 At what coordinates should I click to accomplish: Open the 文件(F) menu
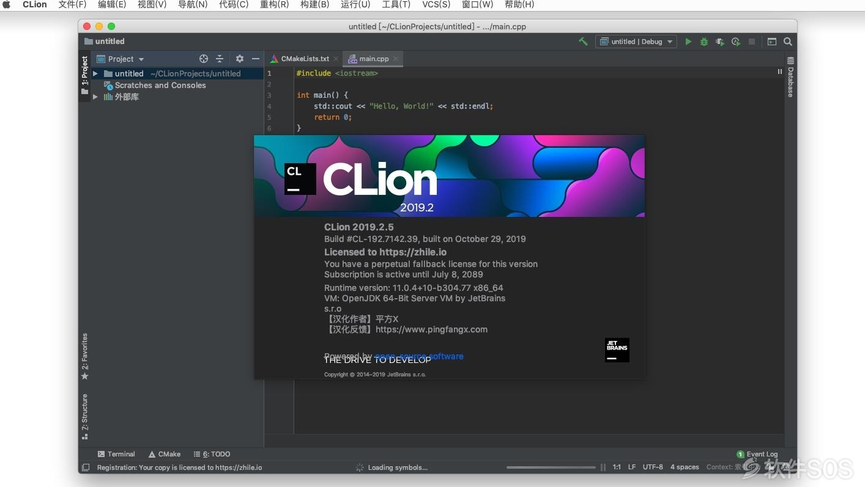click(x=72, y=4)
